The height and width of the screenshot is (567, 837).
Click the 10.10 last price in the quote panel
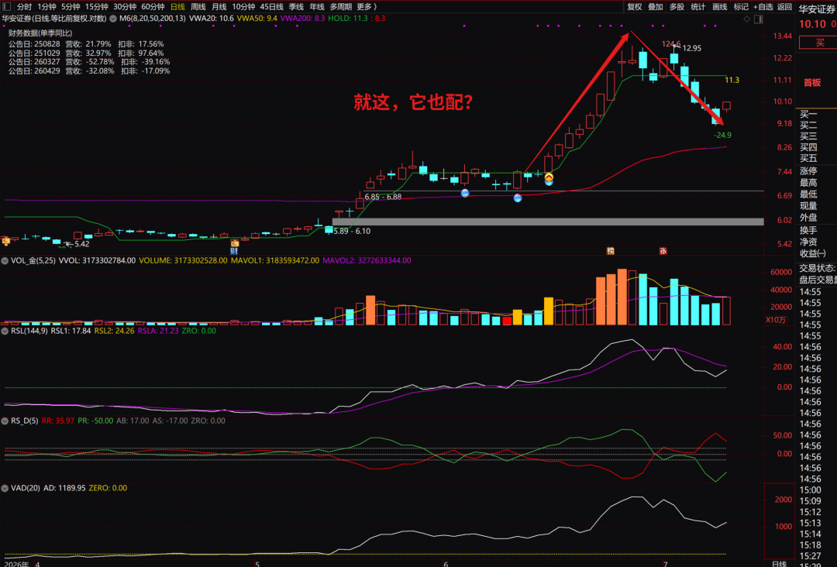[x=812, y=25]
